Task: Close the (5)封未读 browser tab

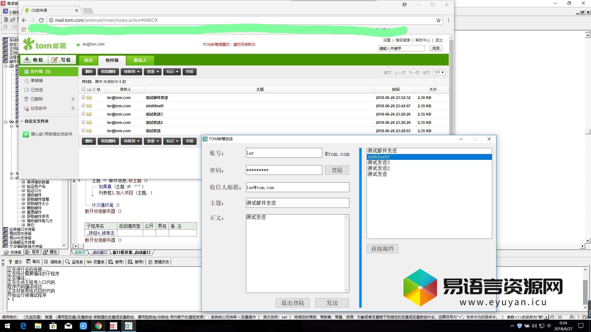Action: point(77,10)
